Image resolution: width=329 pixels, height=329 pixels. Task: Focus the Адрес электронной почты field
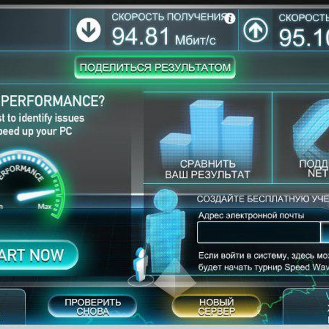(259, 232)
